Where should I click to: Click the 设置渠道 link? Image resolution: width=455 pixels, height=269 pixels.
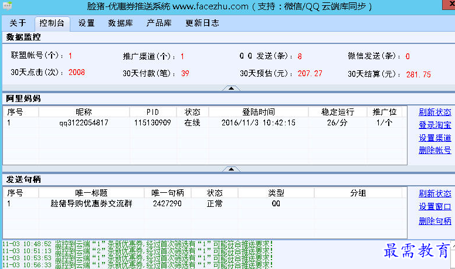(434, 138)
